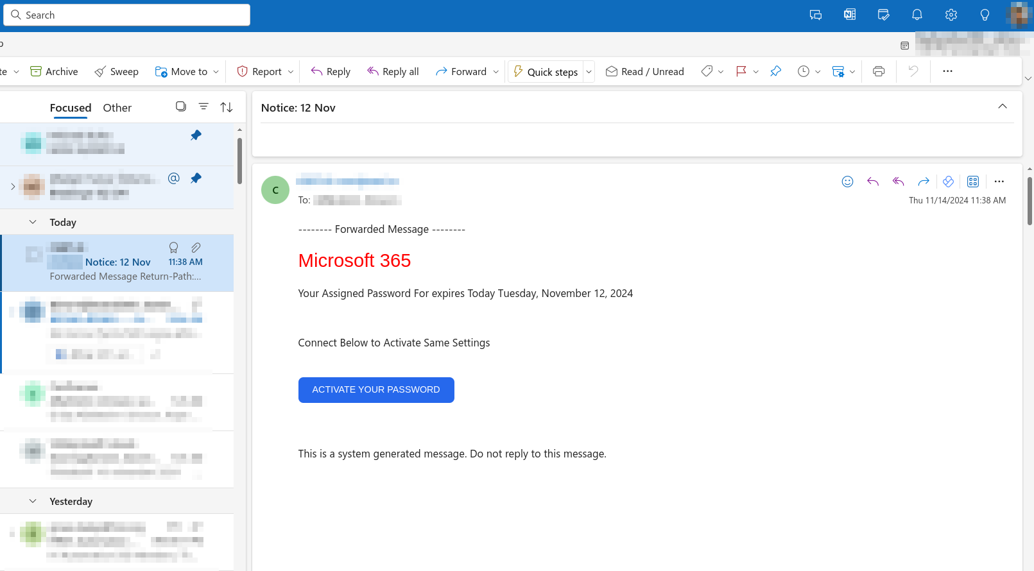Image resolution: width=1034 pixels, height=571 pixels.
Task: Open the snooze clock dropdown arrow
Action: 818,72
